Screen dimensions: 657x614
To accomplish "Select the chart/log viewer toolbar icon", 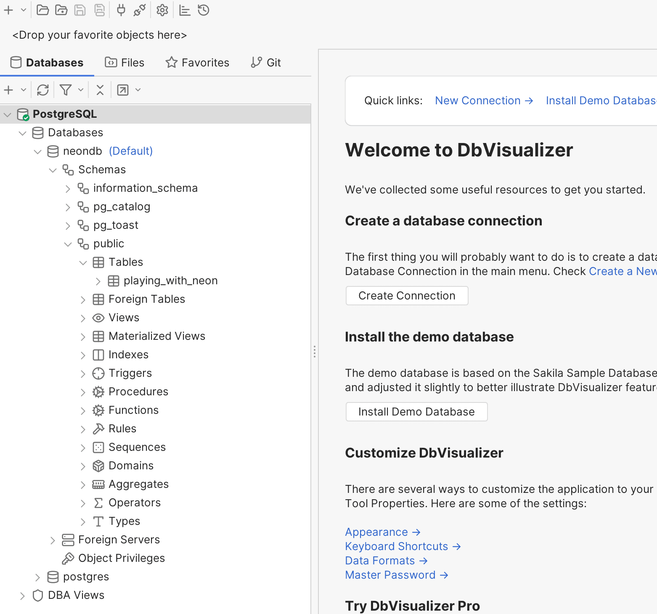I will [x=184, y=10].
